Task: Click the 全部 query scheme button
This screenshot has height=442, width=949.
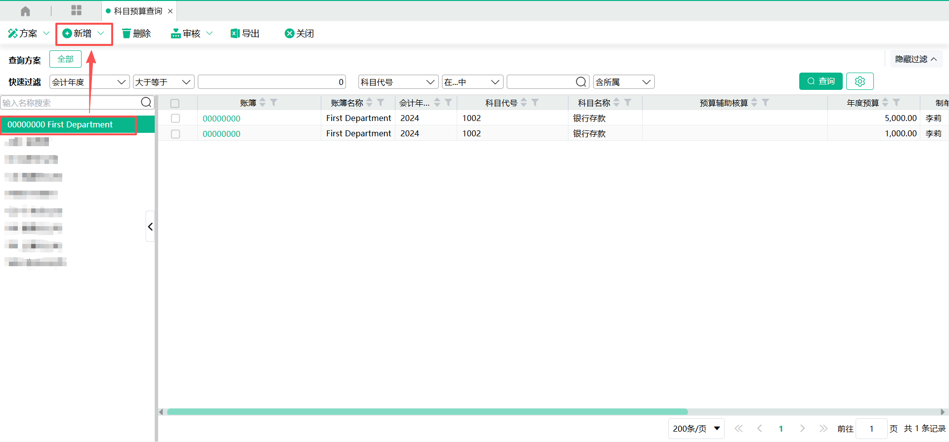Action: 65,59
